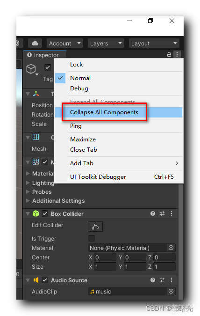
Task: Click the Physic Material object picker circle
Action: tap(171, 248)
